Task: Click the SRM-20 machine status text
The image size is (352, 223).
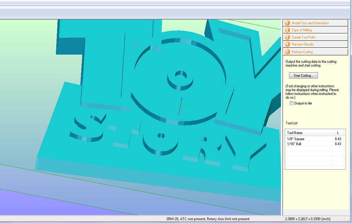Action: [208, 219]
